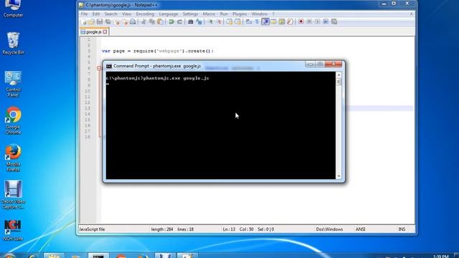Click the Open file toolbar icon
This screenshot has height=258, width=459.
point(92,21)
